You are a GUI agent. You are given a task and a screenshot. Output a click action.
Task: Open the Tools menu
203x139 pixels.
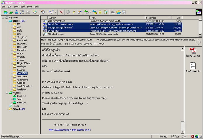[x=29, y=7]
